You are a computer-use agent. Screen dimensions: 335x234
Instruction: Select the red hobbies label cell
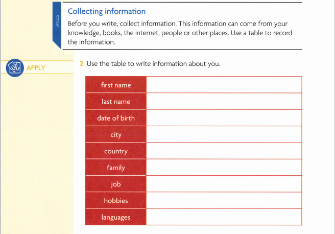[116, 200]
